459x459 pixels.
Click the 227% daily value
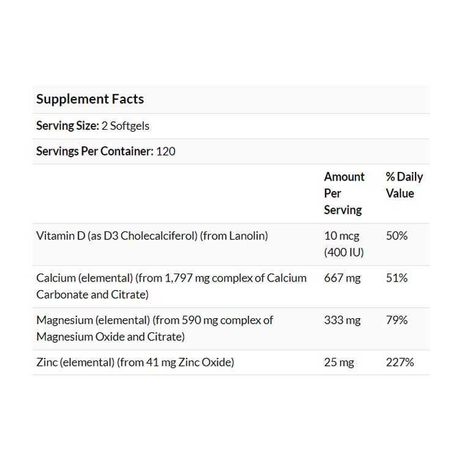click(x=400, y=362)
